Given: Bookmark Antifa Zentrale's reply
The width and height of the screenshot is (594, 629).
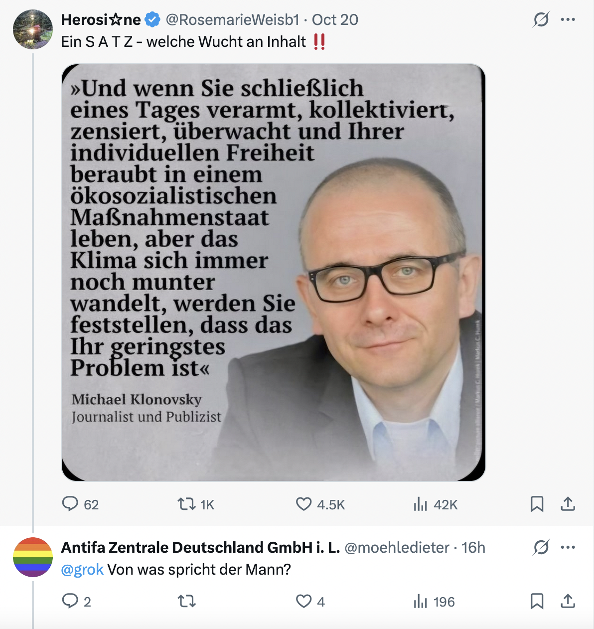Looking at the screenshot, I should (537, 602).
